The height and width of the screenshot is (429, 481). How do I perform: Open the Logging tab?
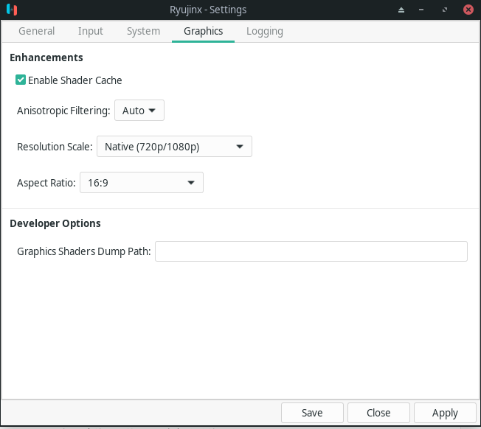point(264,31)
